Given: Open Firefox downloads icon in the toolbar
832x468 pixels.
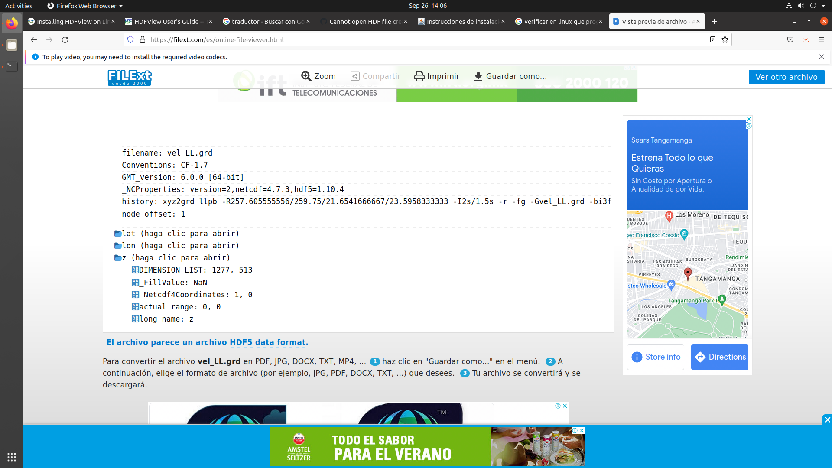Looking at the screenshot, I should (806, 39).
